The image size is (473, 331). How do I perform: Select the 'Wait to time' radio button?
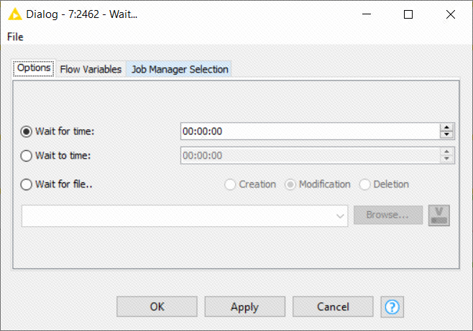pos(27,156)
